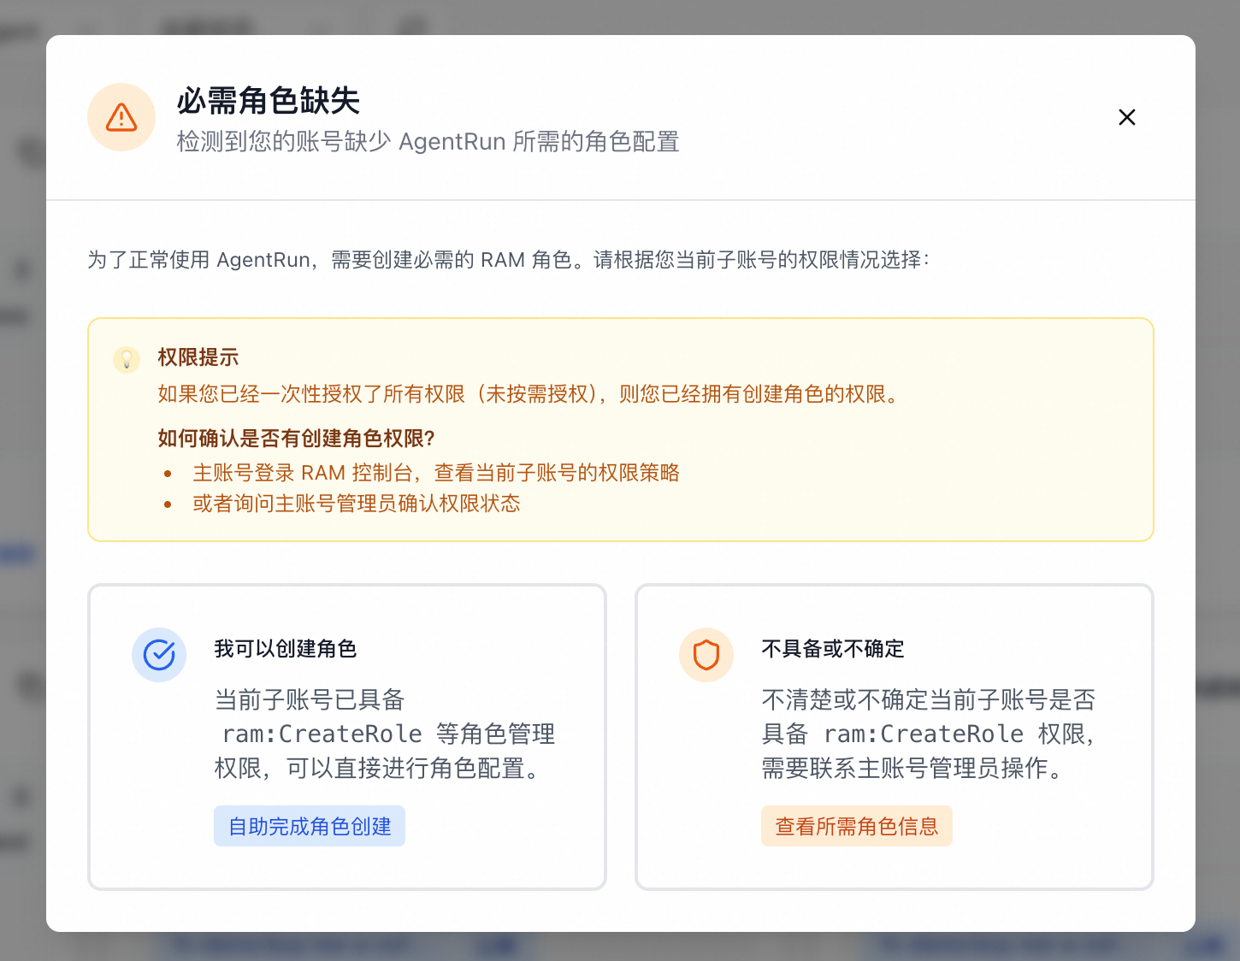Click bullet 主账号登录 RAM 控制台
Viewport: 1240px width, 961px height.
(x=436, y=473)
